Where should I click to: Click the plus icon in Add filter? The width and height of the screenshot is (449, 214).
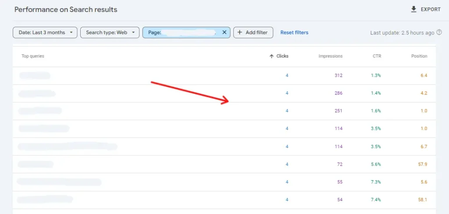(240, 32)
